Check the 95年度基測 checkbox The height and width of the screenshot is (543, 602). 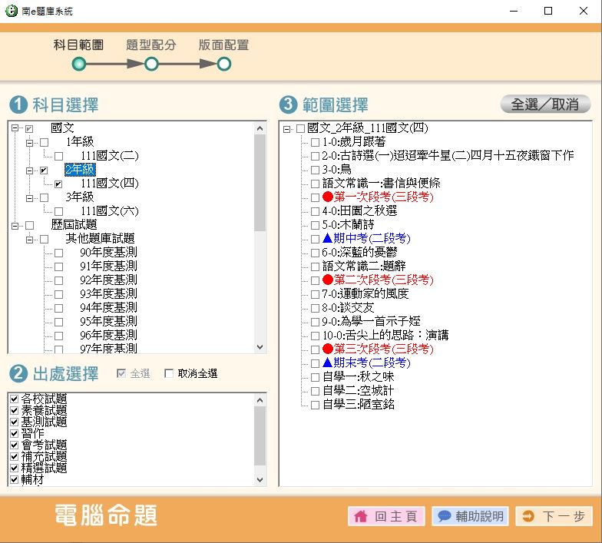point(58,323)
